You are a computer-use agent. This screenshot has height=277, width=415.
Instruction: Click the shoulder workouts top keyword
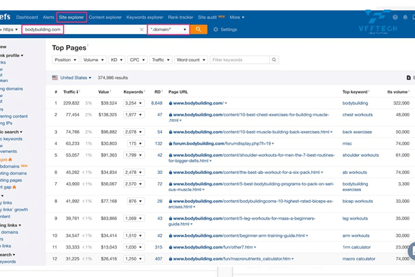coord(360,155)
